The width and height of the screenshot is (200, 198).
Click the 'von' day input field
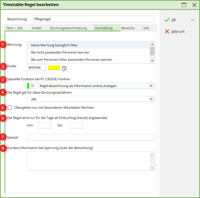[45, 125]
